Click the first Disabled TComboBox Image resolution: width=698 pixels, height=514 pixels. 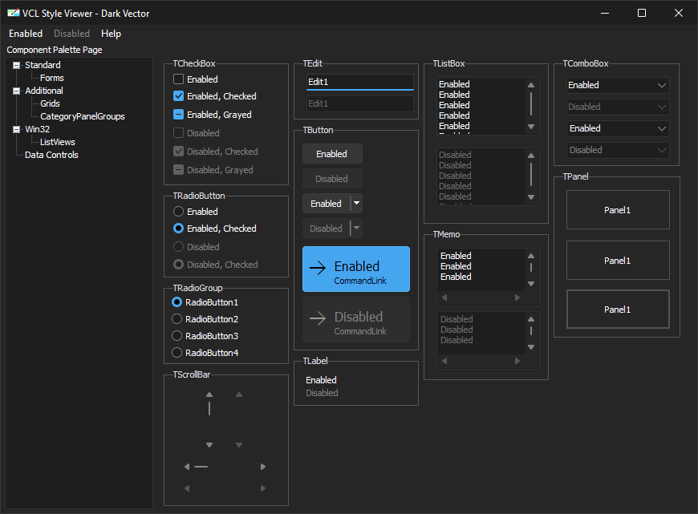pos(618,107)
